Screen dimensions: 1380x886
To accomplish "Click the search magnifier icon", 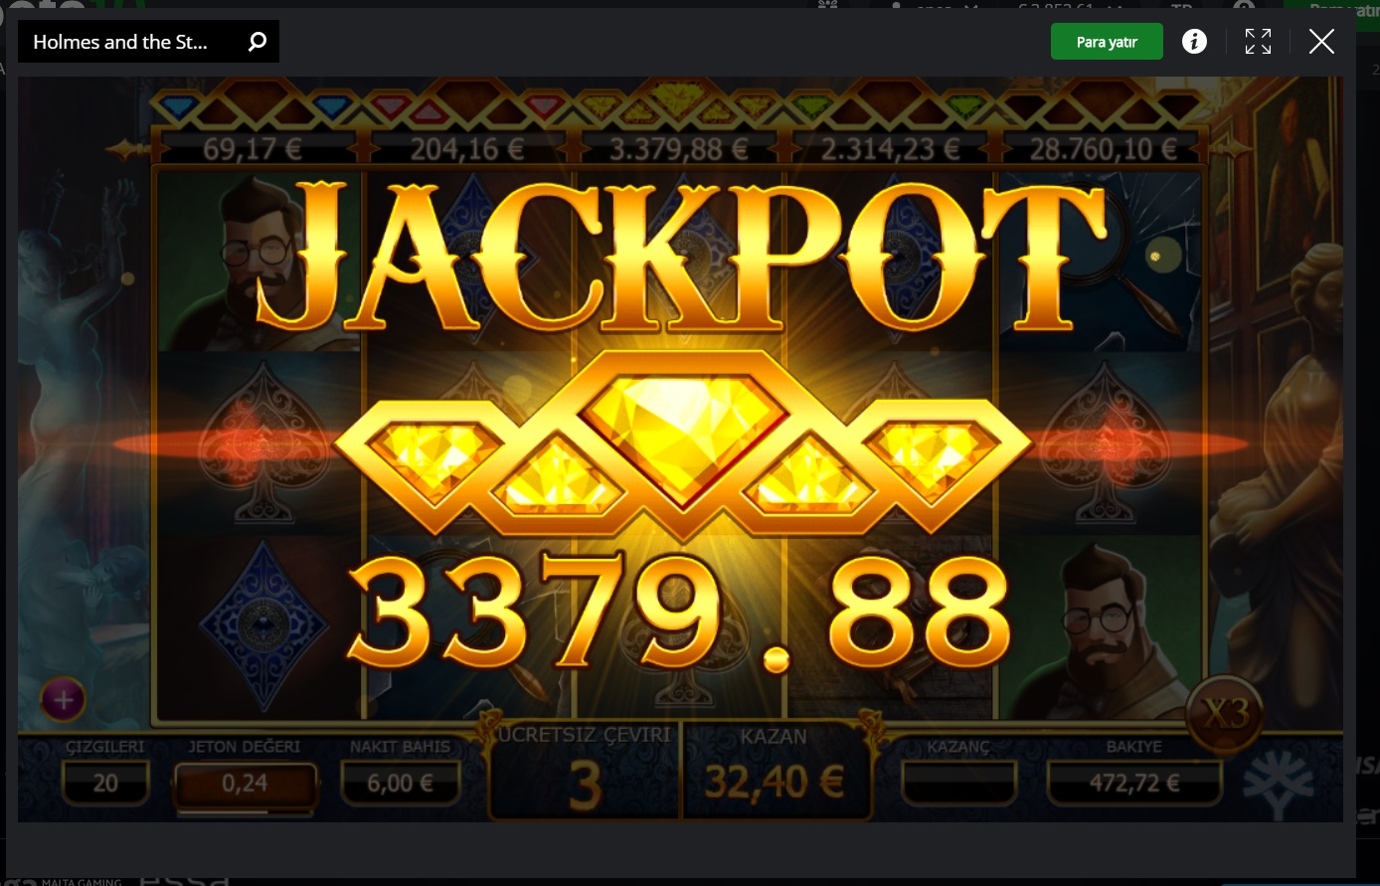I will click(x=258, y=42).
